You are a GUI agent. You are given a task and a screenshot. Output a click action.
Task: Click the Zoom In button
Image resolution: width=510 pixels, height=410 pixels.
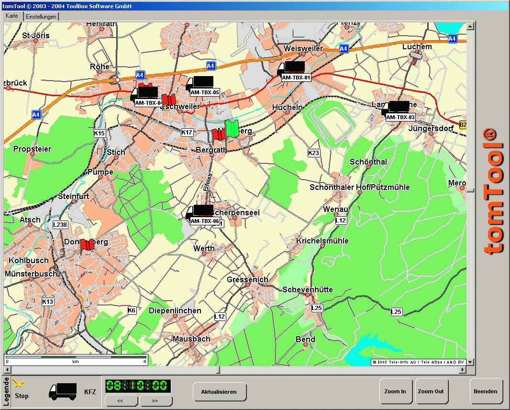395,391
